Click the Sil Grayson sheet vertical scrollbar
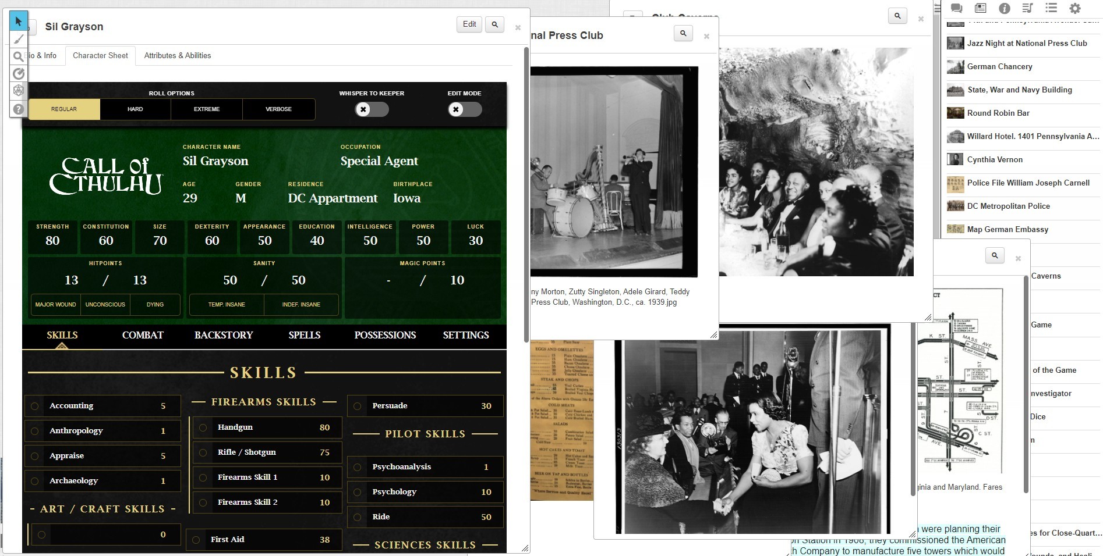The width and height of the screenshot is (1103, 556). [x=526, y=195]
